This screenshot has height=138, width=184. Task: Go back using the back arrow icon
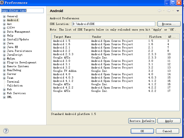159,11
